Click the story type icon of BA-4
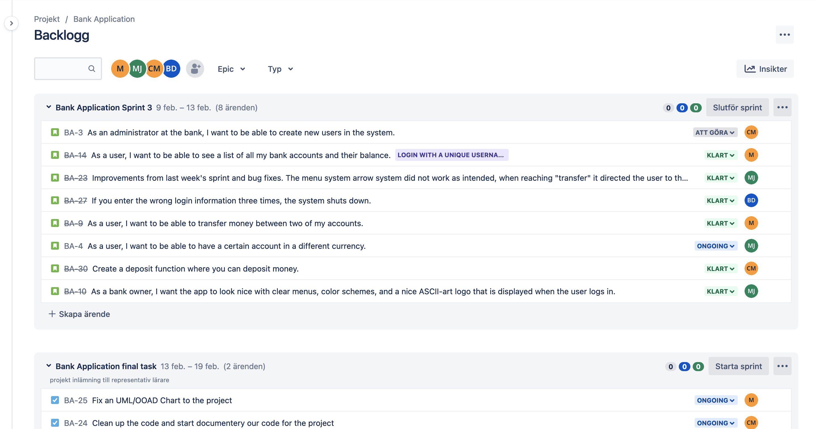 (55, 246)
